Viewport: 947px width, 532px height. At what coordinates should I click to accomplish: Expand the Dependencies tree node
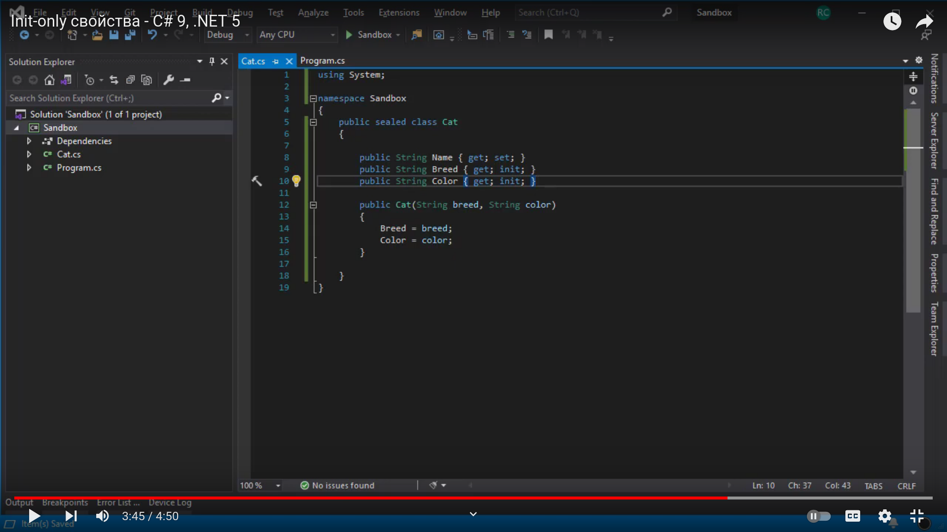pos(29,141)
